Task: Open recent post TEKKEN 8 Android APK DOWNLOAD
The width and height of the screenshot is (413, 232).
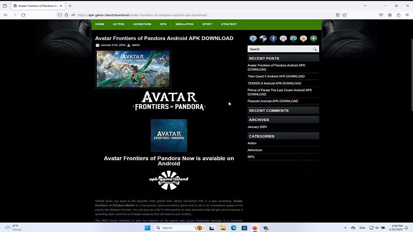Action: pos(274,83)
